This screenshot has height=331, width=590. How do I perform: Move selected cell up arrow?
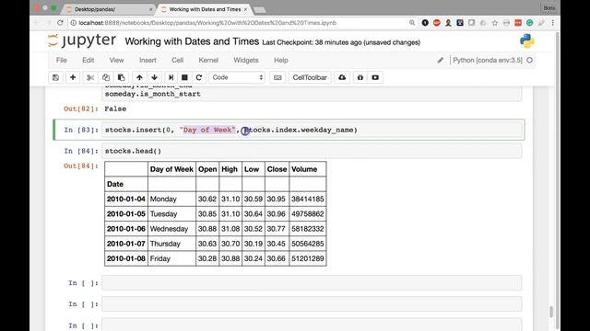(139, 77)
